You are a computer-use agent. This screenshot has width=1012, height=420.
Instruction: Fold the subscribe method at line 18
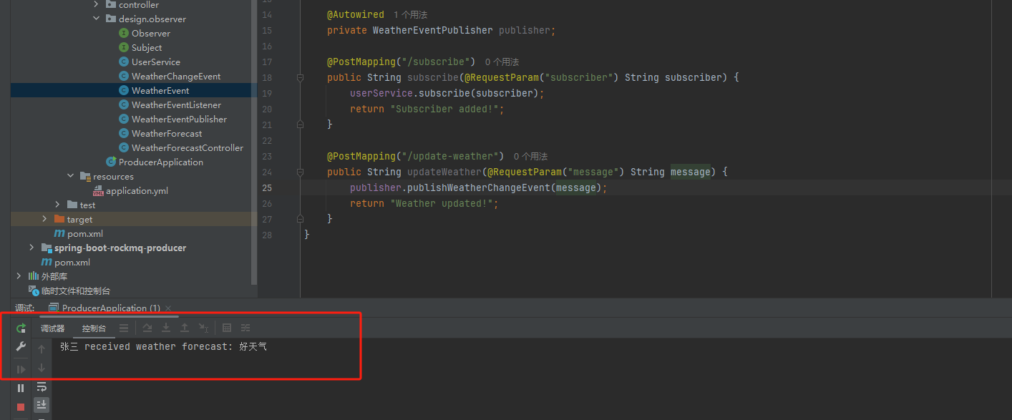[x=300, y=77]
